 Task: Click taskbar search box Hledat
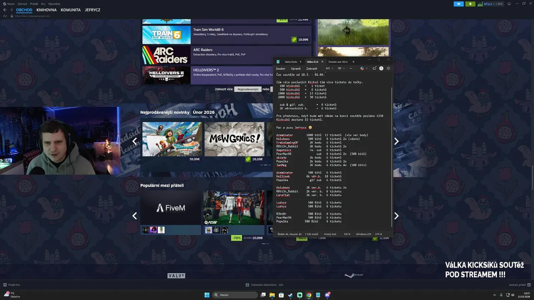coord(235,295)
